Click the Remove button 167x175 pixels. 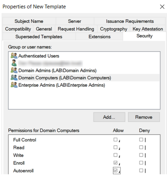(x=144, y=117)
